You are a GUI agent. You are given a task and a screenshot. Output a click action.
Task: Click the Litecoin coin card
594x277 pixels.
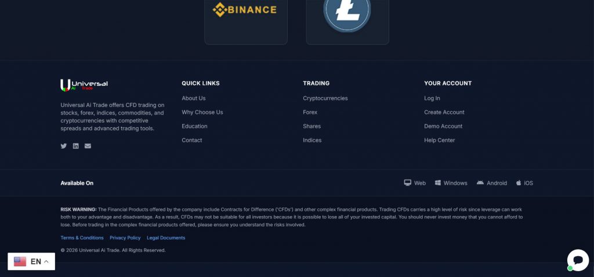tap(347, 20)
